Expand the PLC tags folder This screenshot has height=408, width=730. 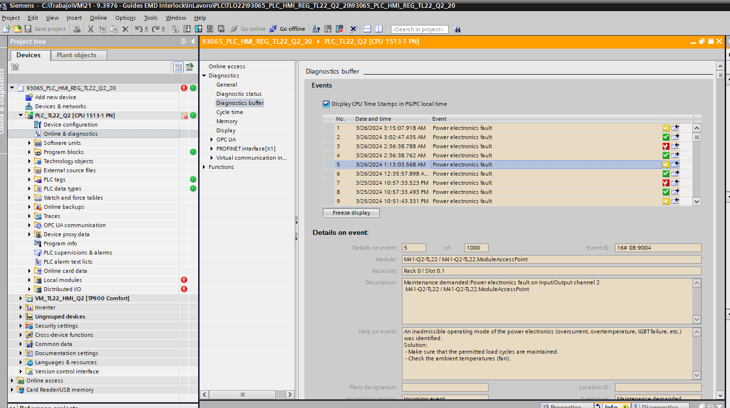(29, 179)
